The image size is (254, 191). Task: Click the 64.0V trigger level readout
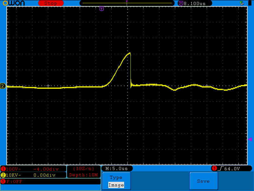pyautogui.click(x=232, y=169)
